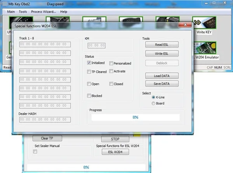The image size is (233, 173).
Task: Click the third Track hex field
Action: (x=45, y=62)
